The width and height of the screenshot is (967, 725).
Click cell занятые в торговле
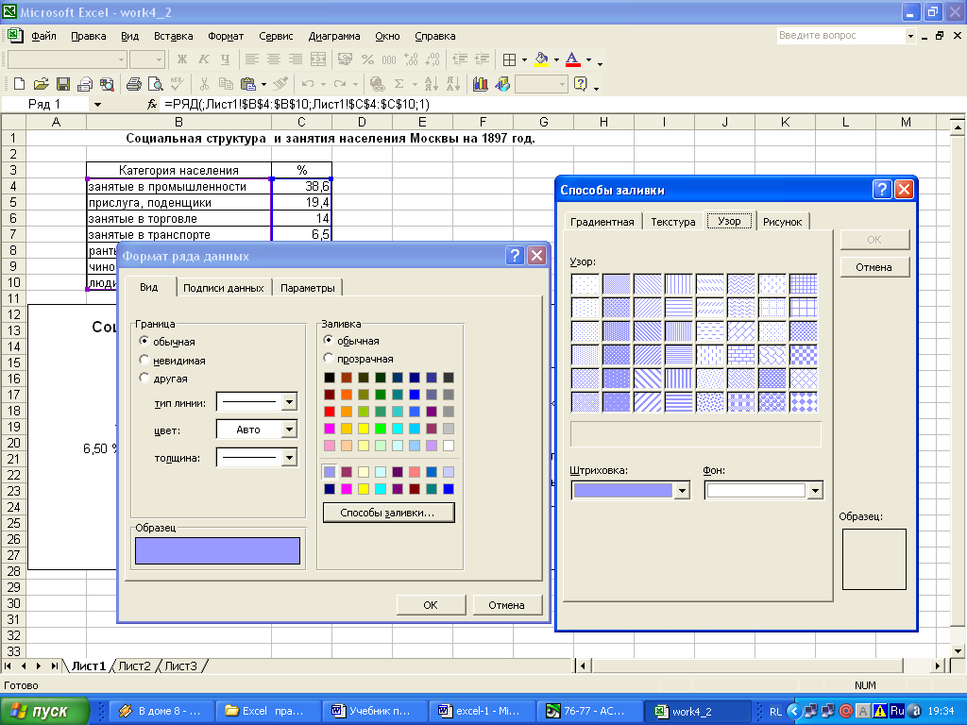178,218
